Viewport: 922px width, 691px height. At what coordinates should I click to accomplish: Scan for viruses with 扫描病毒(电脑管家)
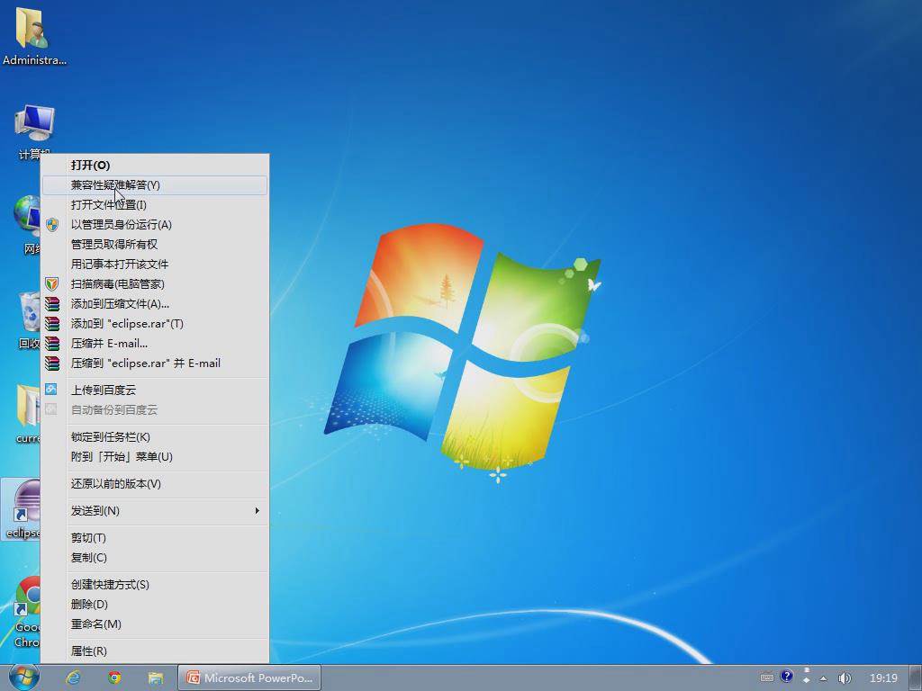[x=155, y=283]
